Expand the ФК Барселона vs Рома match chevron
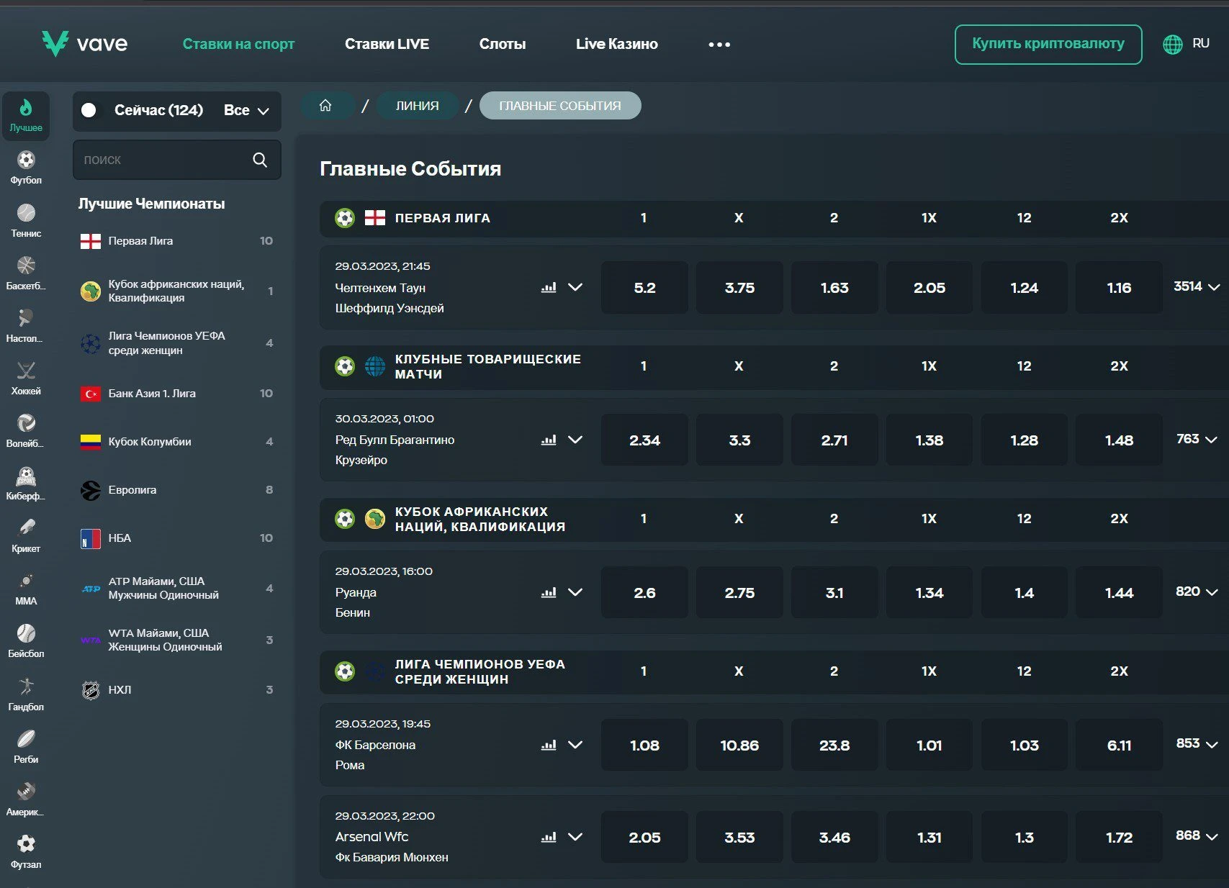The height and width of the screenshot is (888, 1229). 575,745
